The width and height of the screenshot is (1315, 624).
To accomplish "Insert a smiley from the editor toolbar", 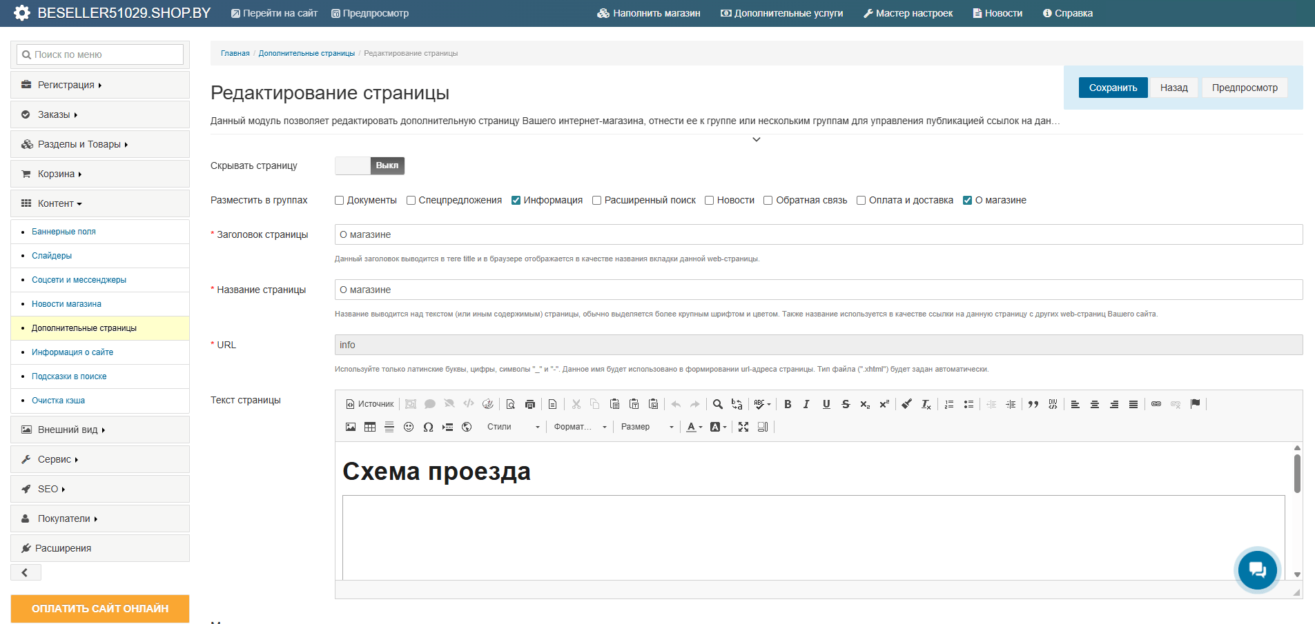I will tap(409, 427).
